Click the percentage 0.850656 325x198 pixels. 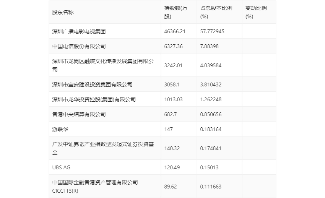(x=211, y=114)
